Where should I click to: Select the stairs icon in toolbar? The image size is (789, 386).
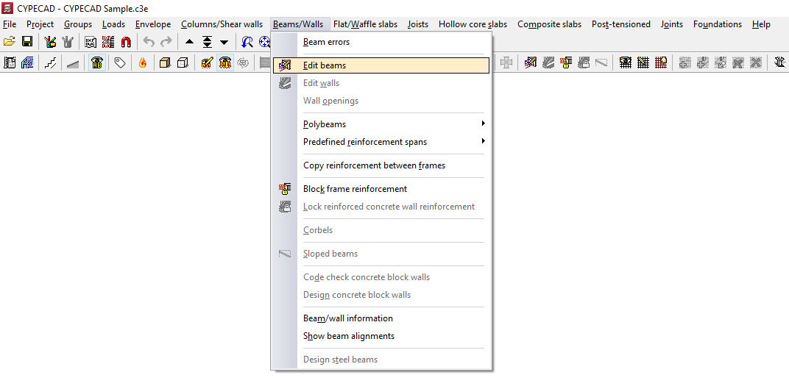pyautogui.click(x=50, y=62)
